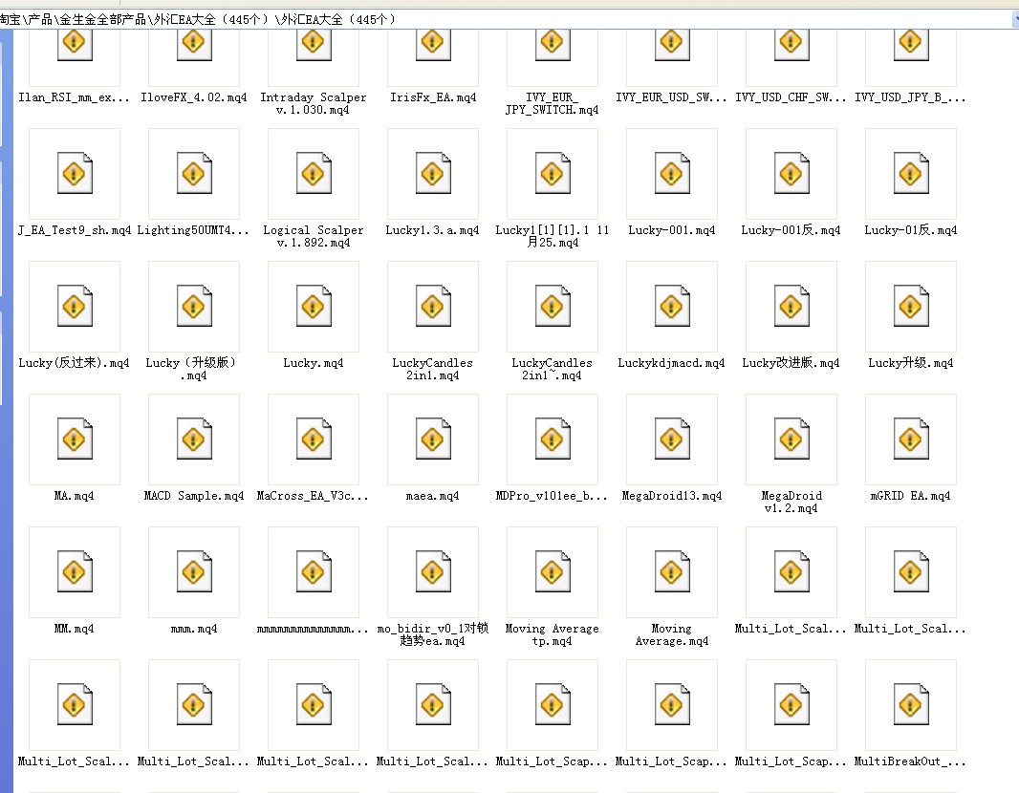Viewport: 1019px width, 793px height.
Task: Select the MDPro_v101ee_b file icon
Action: pos(553,439)
